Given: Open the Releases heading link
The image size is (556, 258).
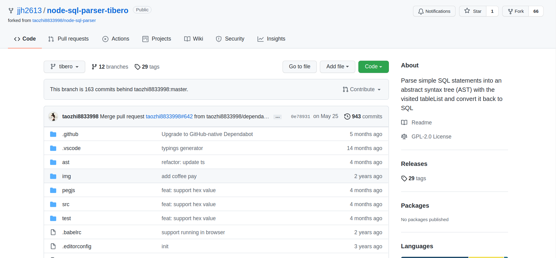Looking at the screenshot, I should 414,164.
